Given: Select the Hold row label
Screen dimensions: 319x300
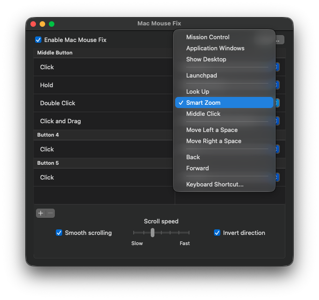Looking at the screenshot, I should click(x=47, y=85).
